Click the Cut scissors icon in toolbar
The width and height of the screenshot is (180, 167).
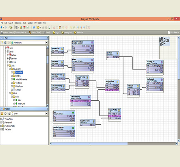pos(54,28)
